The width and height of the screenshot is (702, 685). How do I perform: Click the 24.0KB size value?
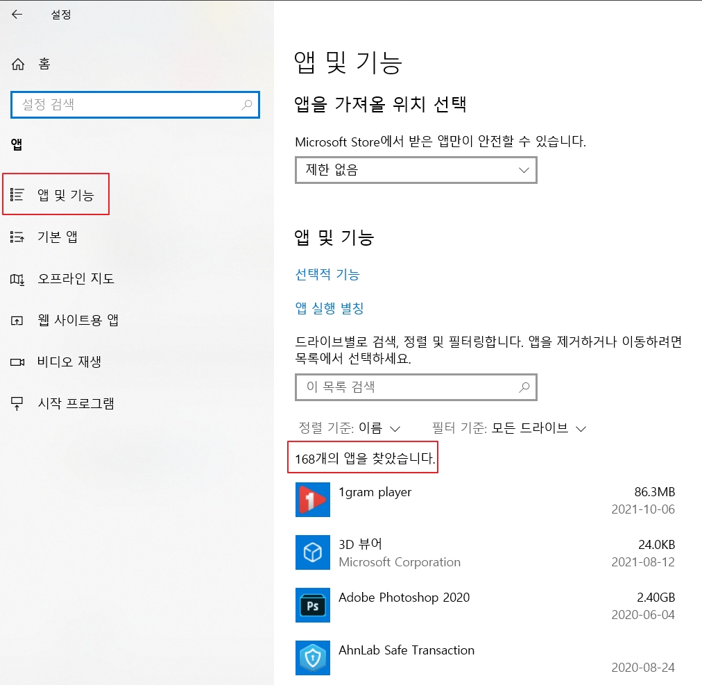tap(656, 545)
